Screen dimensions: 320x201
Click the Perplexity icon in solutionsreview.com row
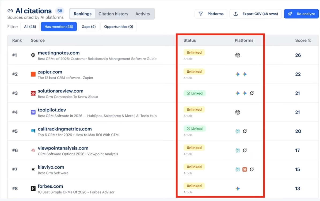[252, 93]
